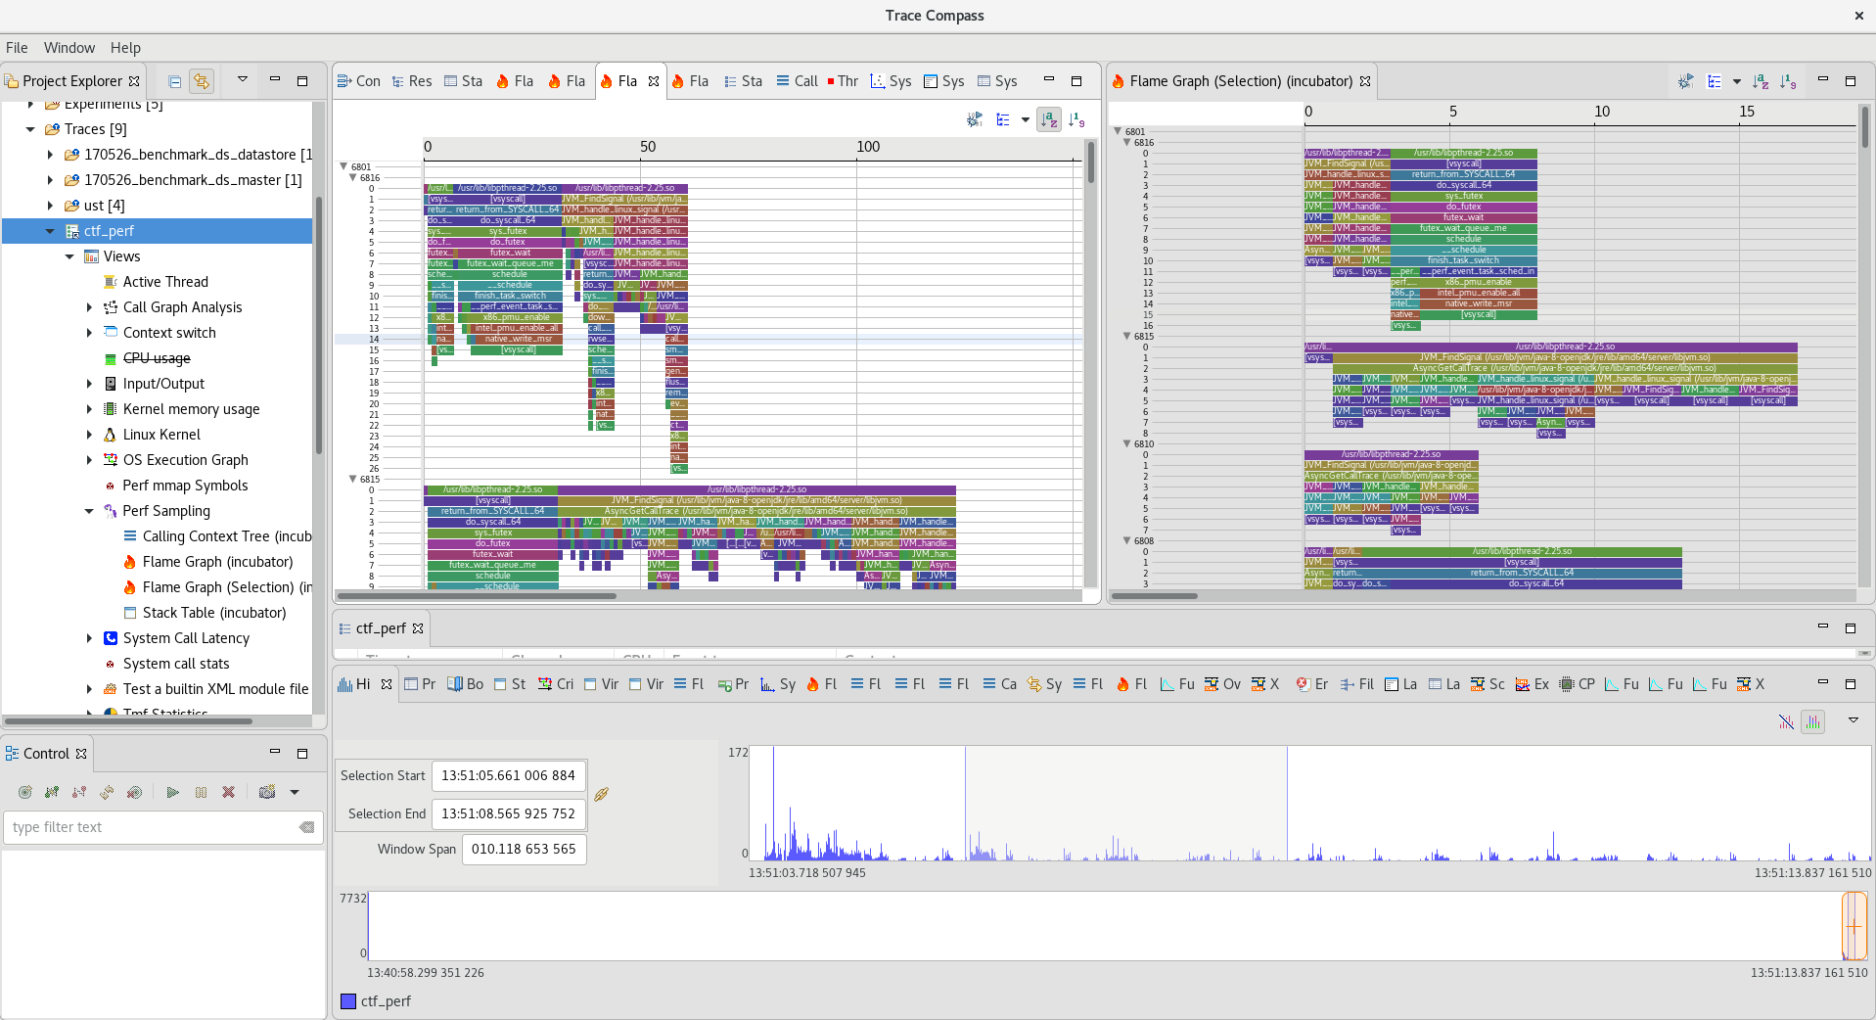Click the red Destroy Session icon in Control view

pyautogui.click(x=228, y=792)
